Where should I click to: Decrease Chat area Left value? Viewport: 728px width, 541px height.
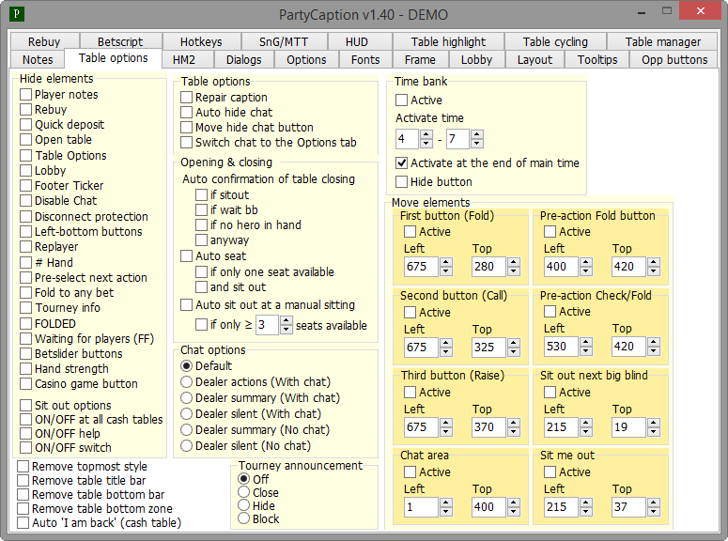click(445, 512)
